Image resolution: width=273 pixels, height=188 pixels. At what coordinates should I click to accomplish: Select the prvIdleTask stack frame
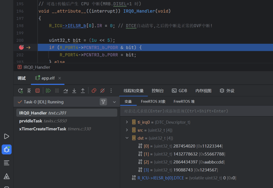[67, 121]
